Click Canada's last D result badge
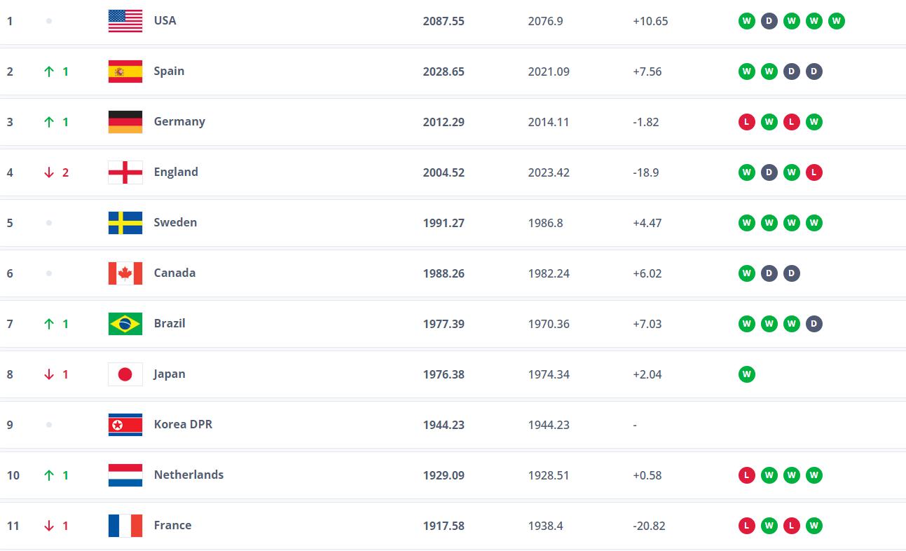906x551 pixels. [792, 273]
